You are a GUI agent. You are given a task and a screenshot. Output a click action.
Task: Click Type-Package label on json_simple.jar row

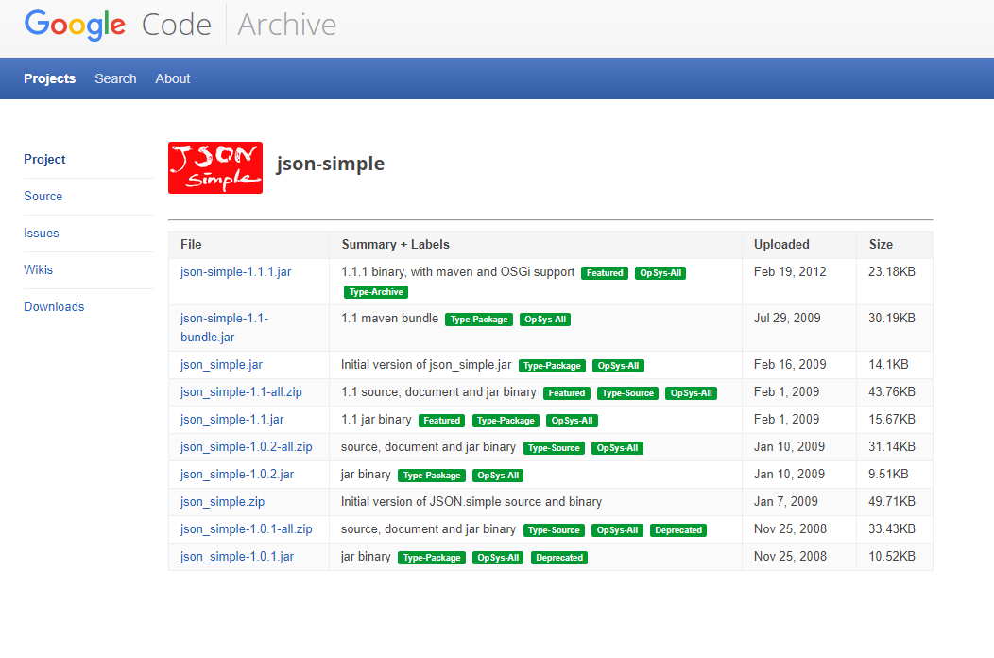pos(552,365)
